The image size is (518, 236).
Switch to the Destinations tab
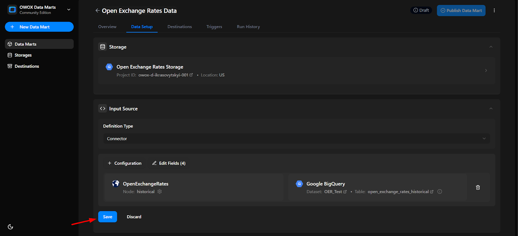click(x=180, y=27)
